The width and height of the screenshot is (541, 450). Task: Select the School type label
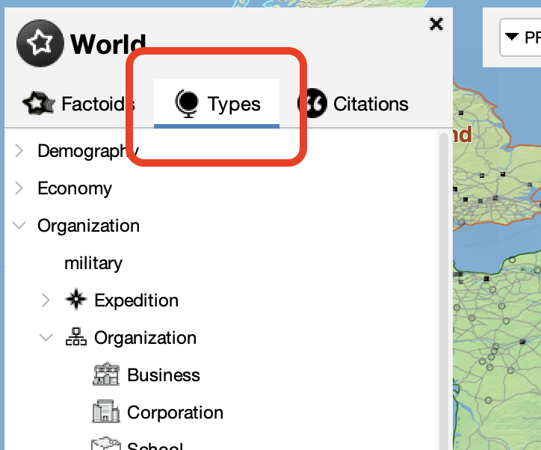point(155,446)
